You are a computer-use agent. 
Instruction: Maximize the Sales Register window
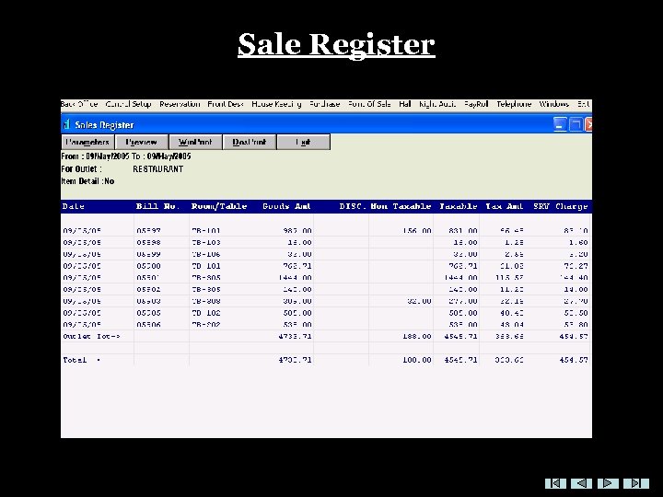pos(576,124)
